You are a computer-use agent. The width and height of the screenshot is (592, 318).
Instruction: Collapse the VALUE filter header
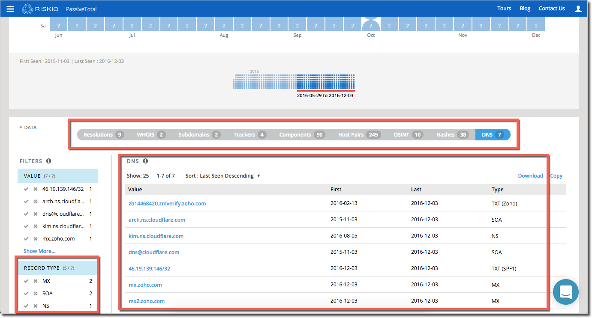coord(58,176)
